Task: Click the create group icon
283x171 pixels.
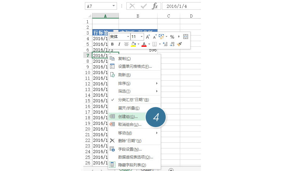Action: tap(112, 116)
